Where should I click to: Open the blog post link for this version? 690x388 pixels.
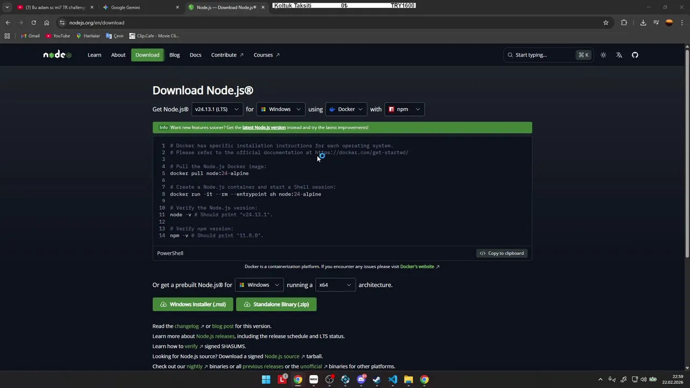click(x=223, y=326)
